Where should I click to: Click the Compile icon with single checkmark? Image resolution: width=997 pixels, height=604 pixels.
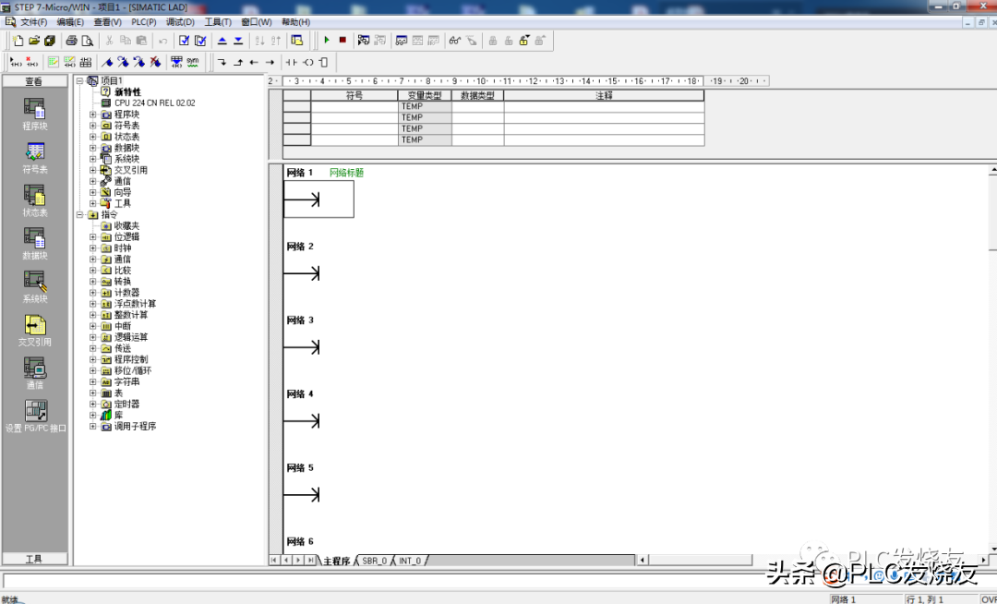(184, 41)
